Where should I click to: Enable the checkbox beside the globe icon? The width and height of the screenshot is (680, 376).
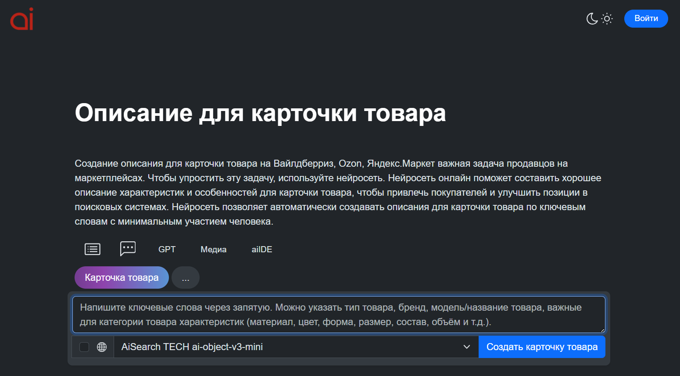pyautogui.click(x=84, y=347)
